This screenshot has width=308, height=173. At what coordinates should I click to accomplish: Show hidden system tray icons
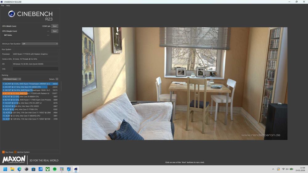tap(273, 169)
